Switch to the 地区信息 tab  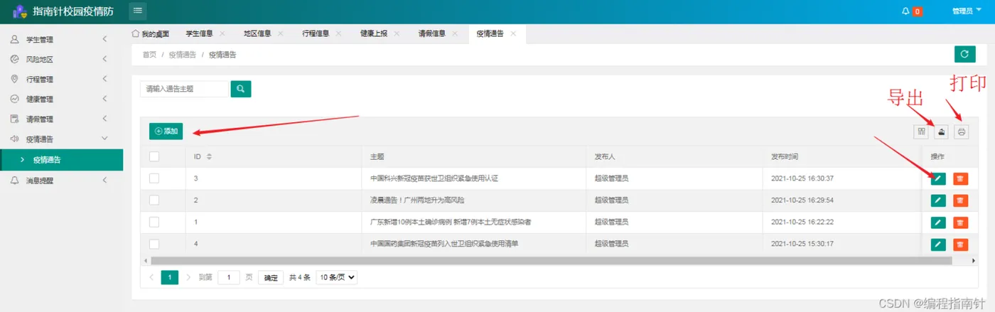[257, 33]
